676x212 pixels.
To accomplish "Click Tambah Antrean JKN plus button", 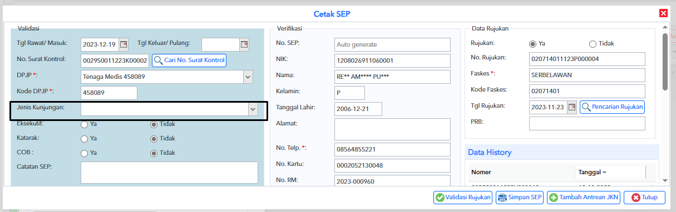I will [584, 197].
